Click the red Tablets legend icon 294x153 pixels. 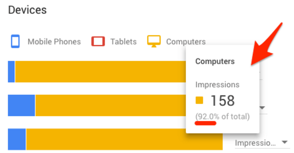coord(98,41)
